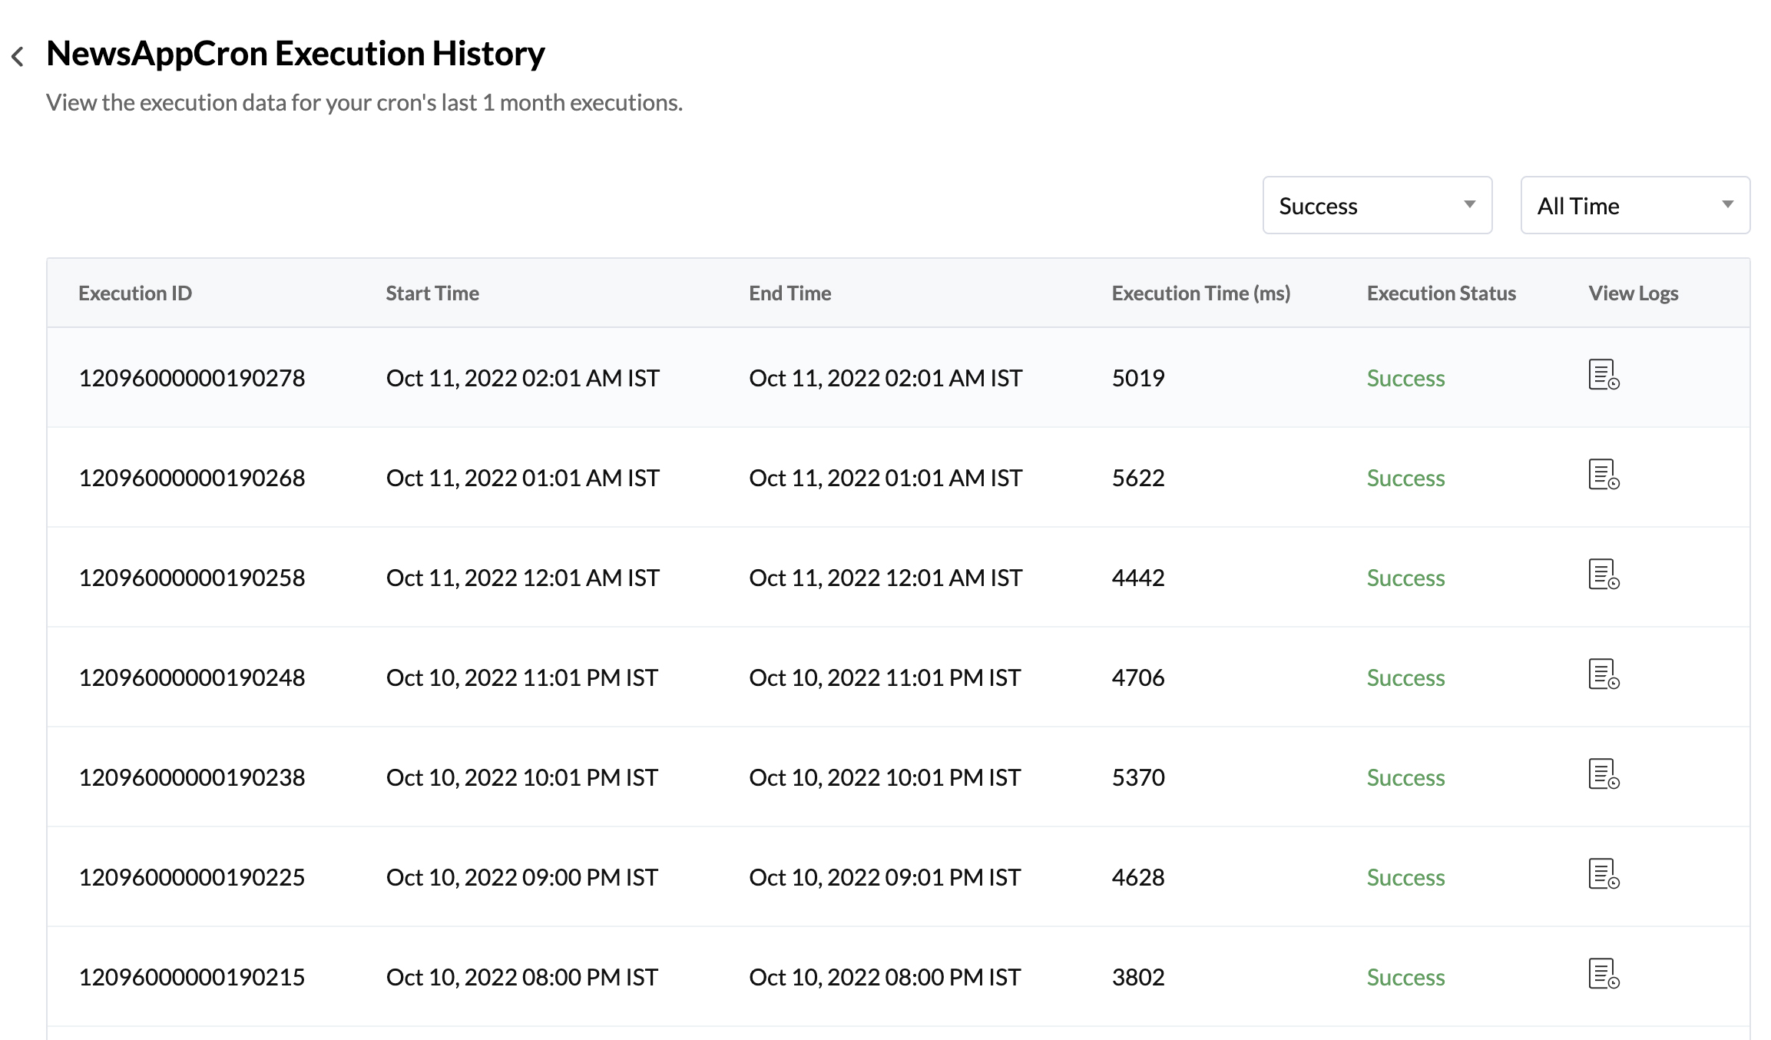Click the Start Time column header

pyautogui.click(x=432, y=293)
